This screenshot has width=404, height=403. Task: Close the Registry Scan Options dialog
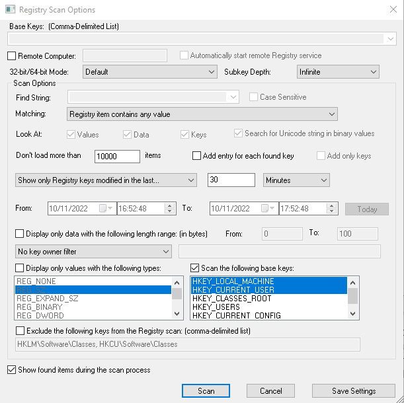[393, 9]
